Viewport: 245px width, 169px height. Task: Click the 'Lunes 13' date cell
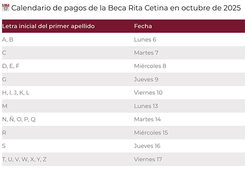[146, 106]
